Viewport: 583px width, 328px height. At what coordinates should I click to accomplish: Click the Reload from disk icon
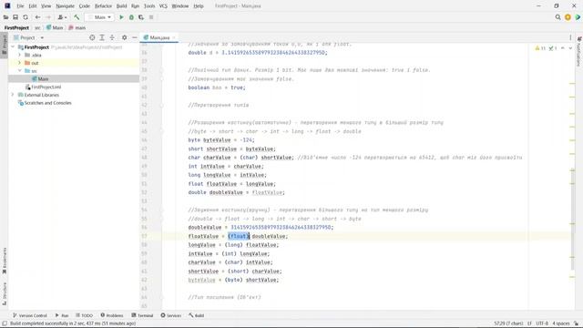coord(26,17)
